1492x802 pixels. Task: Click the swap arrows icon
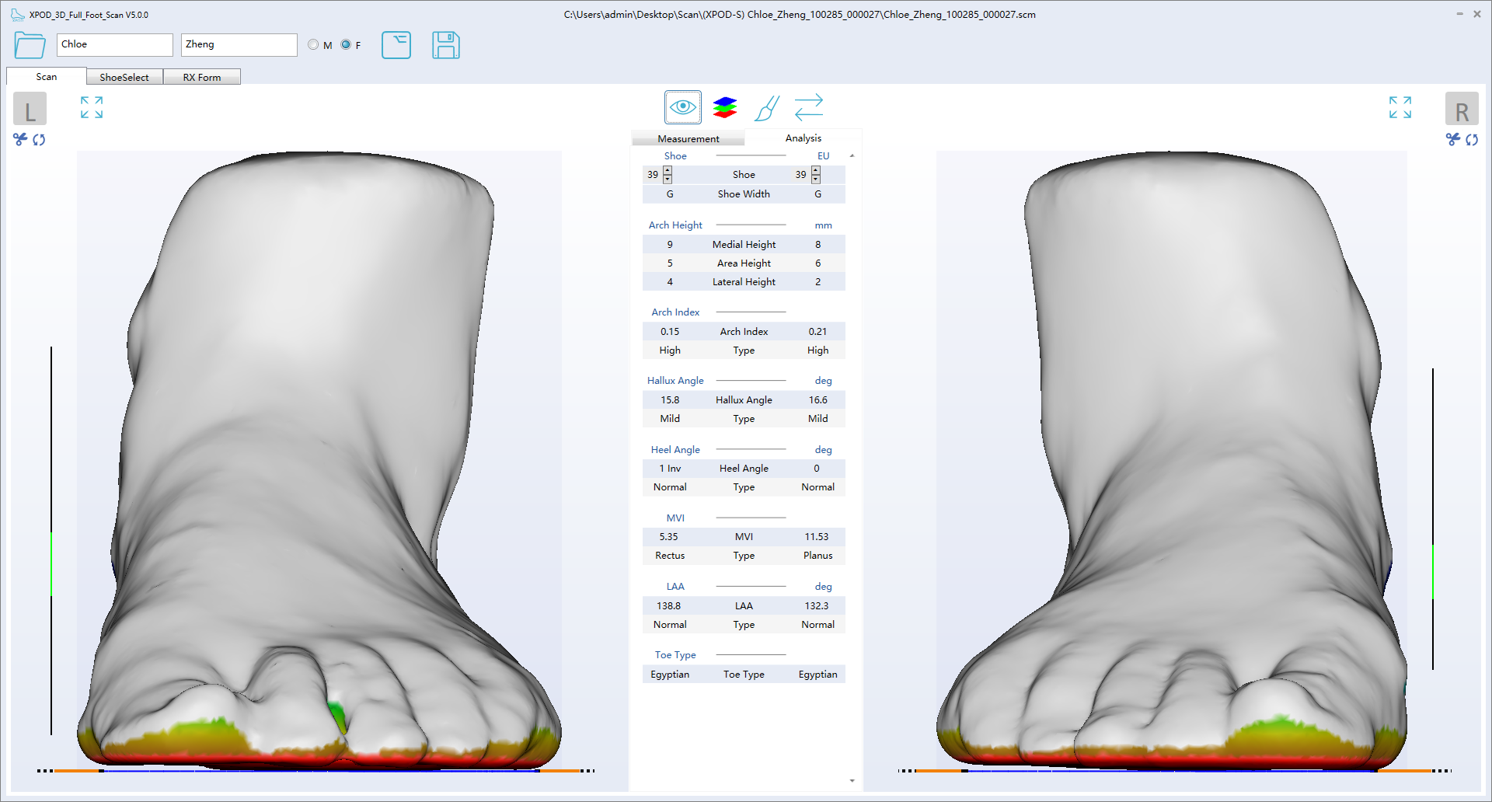pyautogui.click(x=808, y=106)
